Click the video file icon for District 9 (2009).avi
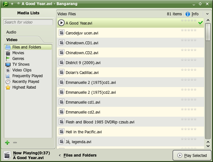 [62, 63]
